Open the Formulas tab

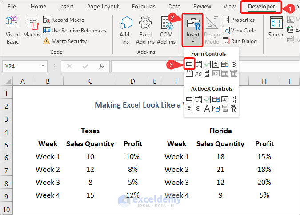[144, 7]
